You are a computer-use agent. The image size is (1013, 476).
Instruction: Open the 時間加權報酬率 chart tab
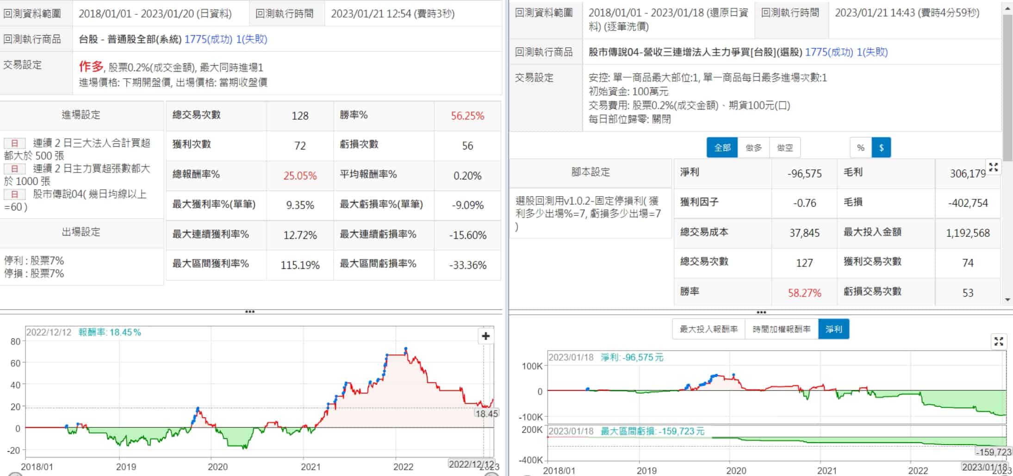[x=781, y=329]
